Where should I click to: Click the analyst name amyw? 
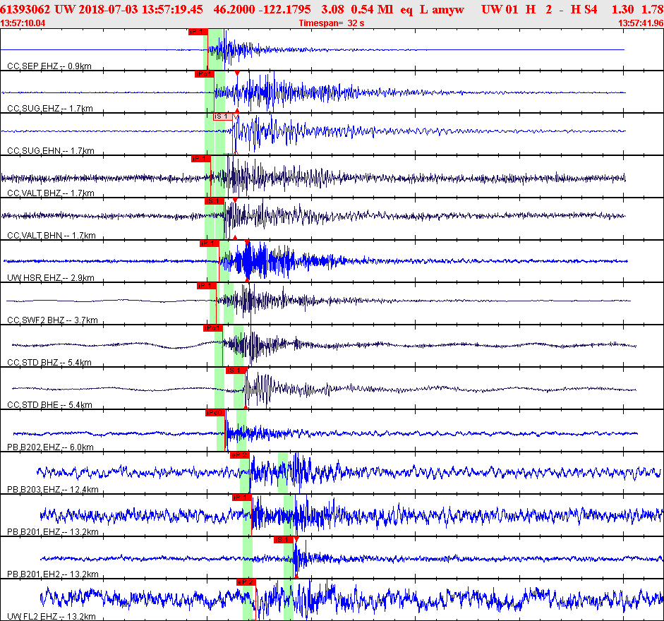click(x=449, y=10)
